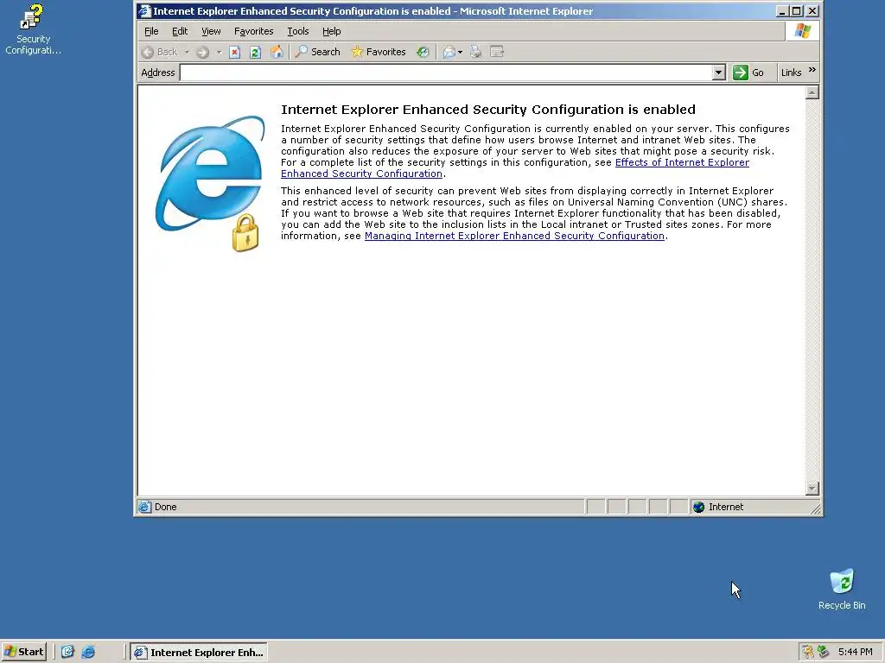
Task: Click the Show Desktop quick launch icon
Action: [67, 652]
